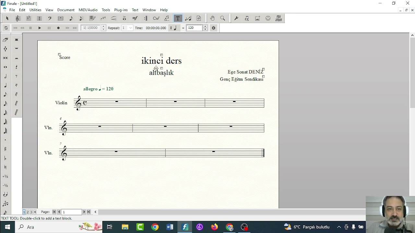Open the wrench Special Tools icon
The width and height of the screenshot is (415, 233).
click(236, 18)
